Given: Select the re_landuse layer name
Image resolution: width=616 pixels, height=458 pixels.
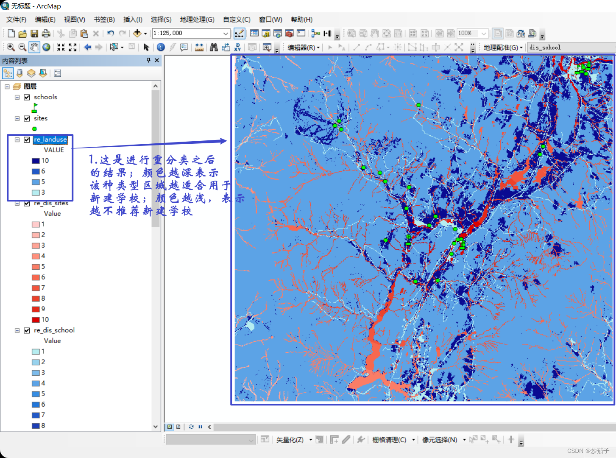Looking at the screenshot, I should coord(50,140).
